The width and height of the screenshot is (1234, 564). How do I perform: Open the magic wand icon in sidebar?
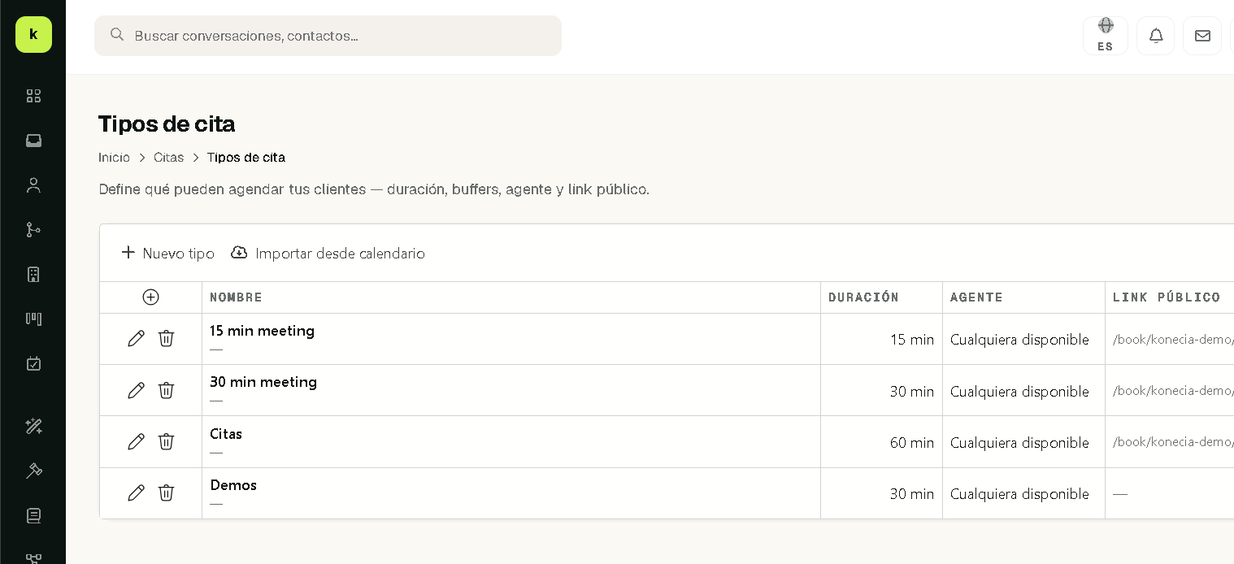(33, 426)
